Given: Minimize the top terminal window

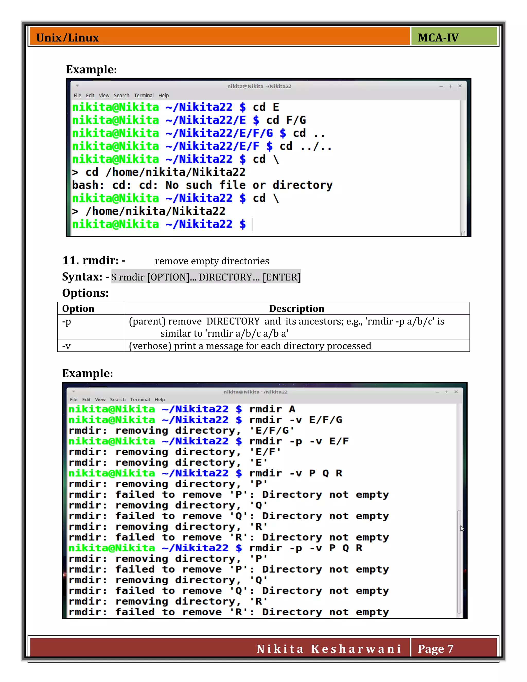Looking at the screenshot, I should coord(441,86).
